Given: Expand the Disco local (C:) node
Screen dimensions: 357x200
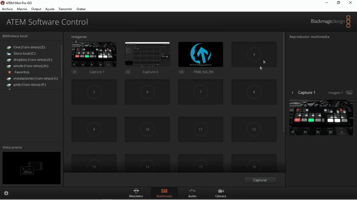Looking at the screenshot, I should click(x=4, y=53).
